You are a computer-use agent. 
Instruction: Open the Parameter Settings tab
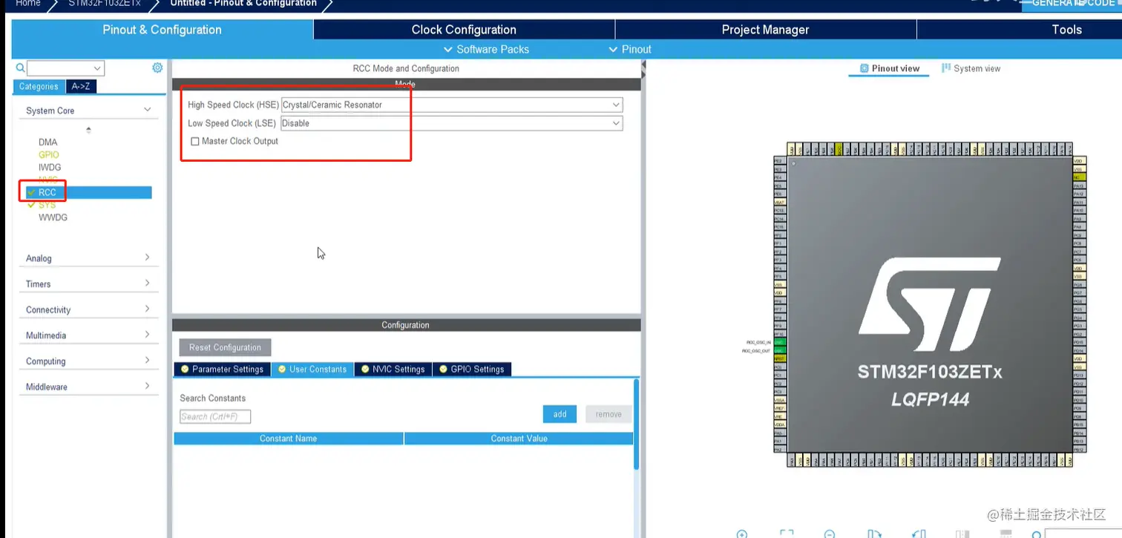click(222, 369)
